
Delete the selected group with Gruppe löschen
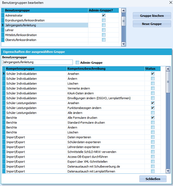click(x=152, y=16)
